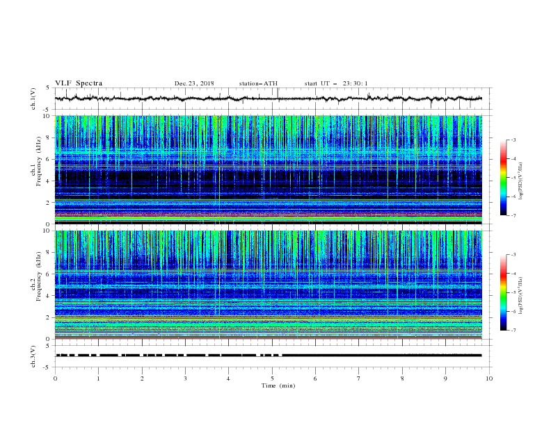This screenshot has height=425, width=551.
Task: Click the ch.1 frequency tick label "8"
Action: click(48, 137)
